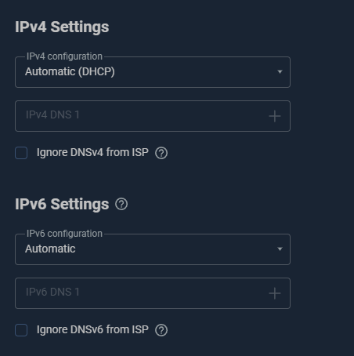This screenshot has width=354, height=356.
Task: Open help for Ignore DNSv4 from ISP
Action: (x=161, y=153)
